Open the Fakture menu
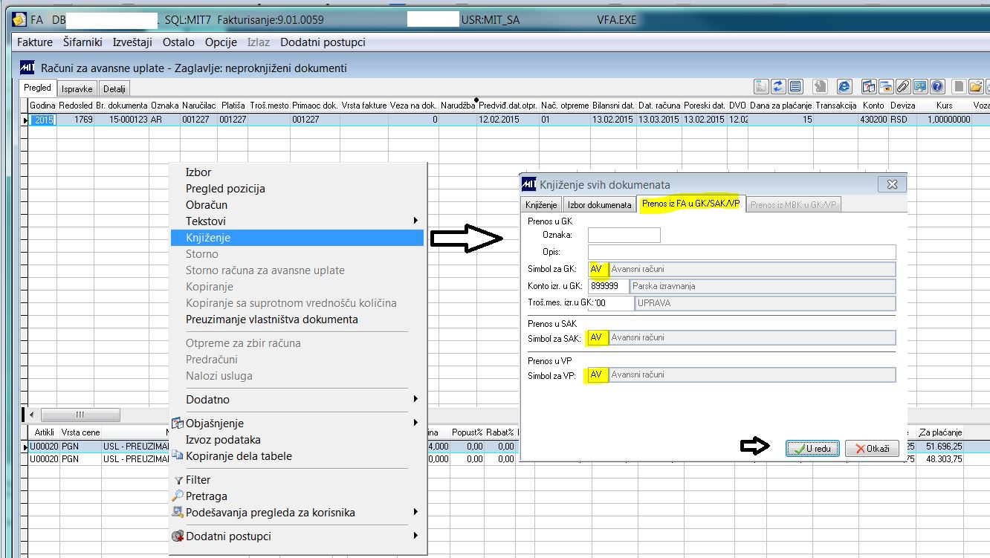Image resolution: width=990 pixels, height=558 pixels. [x=35, y=42]
